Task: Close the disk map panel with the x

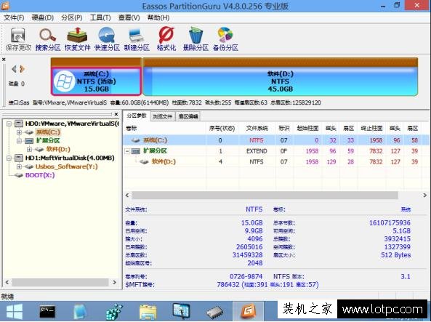Action: (4, 59)
